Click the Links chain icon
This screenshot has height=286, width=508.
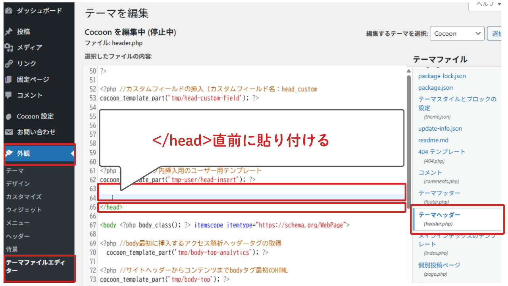[8, 64]
